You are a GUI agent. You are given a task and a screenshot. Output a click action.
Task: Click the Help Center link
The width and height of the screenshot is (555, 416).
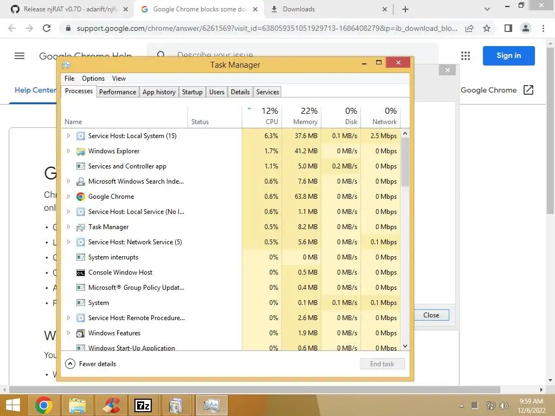point(35,90)
